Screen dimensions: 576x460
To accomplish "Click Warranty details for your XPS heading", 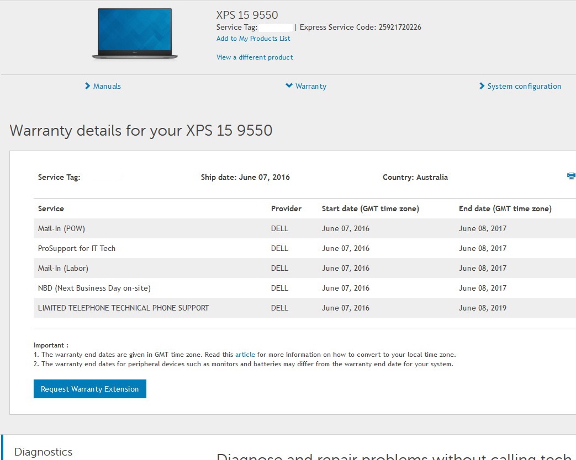I will pyautogui.click(x=141, y=131).
